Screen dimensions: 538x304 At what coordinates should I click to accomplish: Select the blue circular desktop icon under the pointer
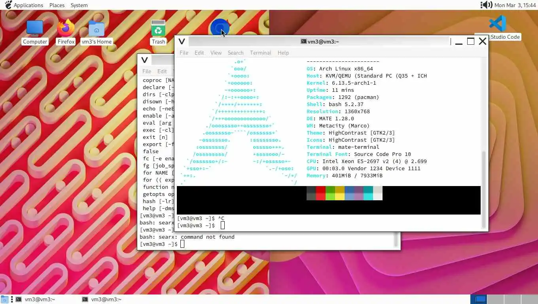[220, 28]
